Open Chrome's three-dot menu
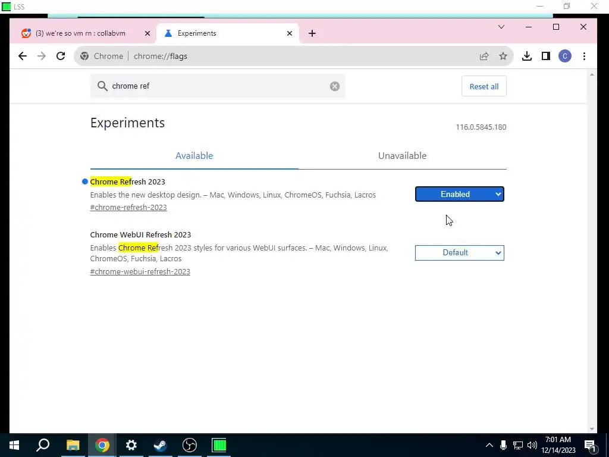The height and width of the screenshot is (457, 609). 584,56
